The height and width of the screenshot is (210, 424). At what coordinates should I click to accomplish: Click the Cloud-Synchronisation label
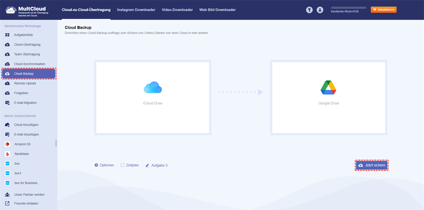(30, 64)
